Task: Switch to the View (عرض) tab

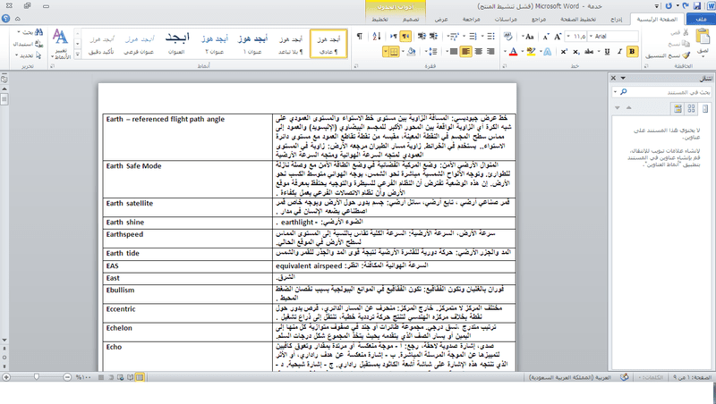Action: point(441,19)
